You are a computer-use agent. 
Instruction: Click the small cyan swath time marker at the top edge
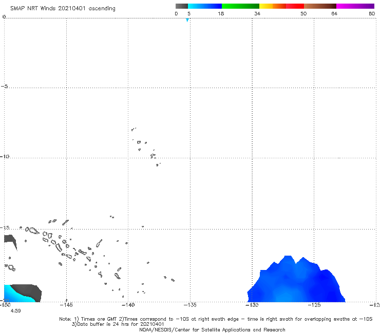click(187, 20)
